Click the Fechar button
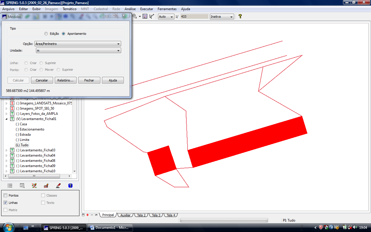Viewport: 371px width, 232px height. coord(89,80)
